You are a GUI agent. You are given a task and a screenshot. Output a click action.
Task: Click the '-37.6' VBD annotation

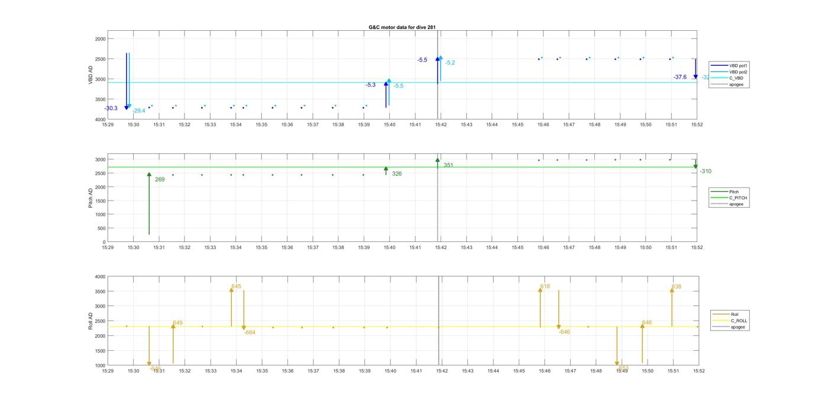pos(680,78)
